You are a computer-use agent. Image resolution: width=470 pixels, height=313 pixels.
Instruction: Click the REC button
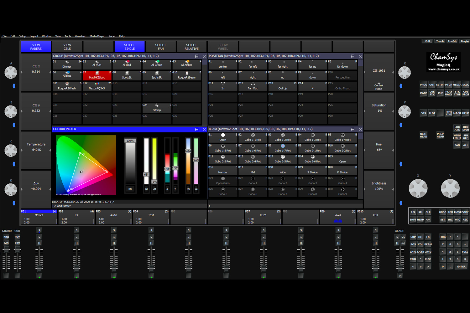[465, 220]
